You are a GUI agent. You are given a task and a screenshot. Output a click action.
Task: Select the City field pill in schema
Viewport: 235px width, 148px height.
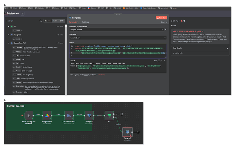pos(16,56)
